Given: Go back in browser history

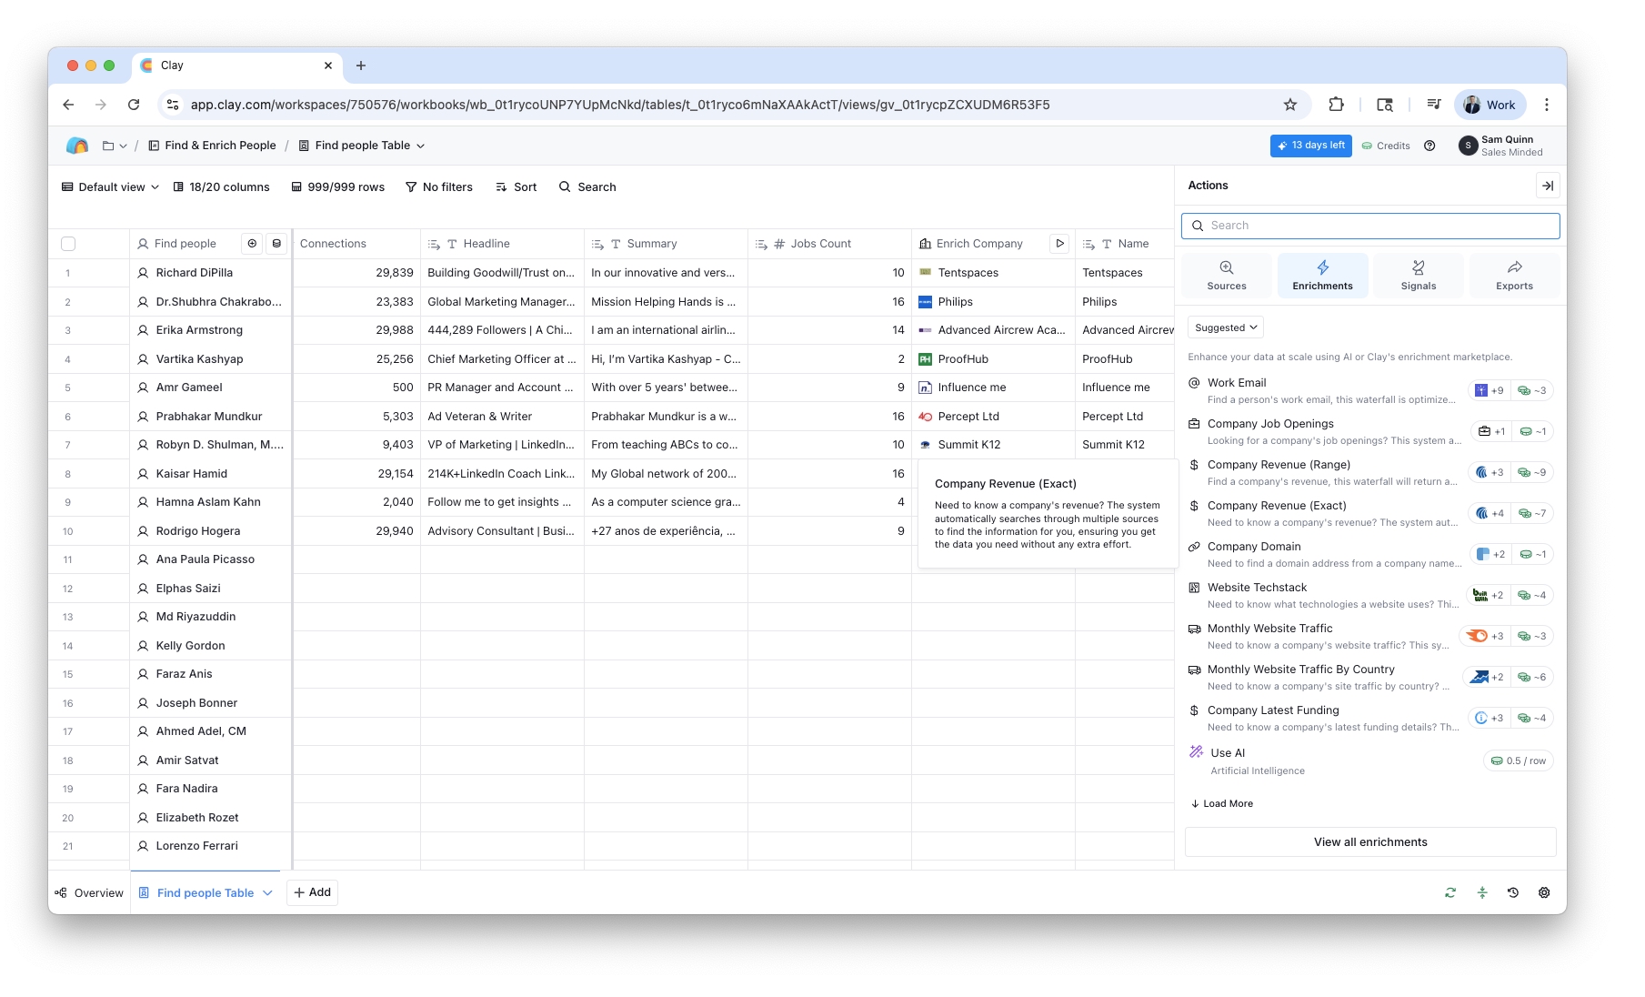Looking at the screenshot, I should tap(68, 105).
